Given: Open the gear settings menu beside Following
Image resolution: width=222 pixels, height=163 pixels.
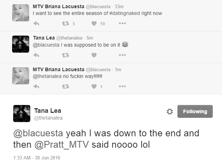Looking at the screenshot, I should point(170,111).
